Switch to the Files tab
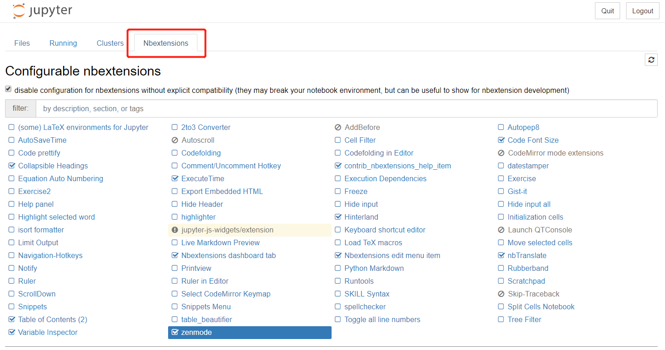 tap(22, 43)
